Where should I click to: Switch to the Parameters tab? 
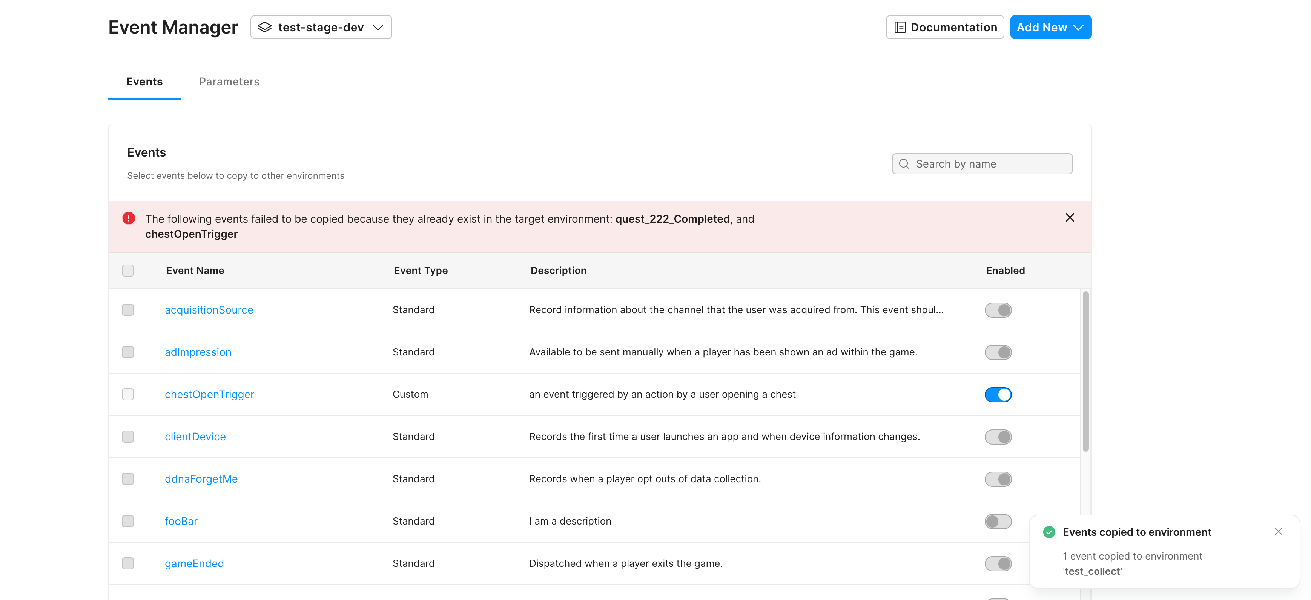click(x=229, y=82)
